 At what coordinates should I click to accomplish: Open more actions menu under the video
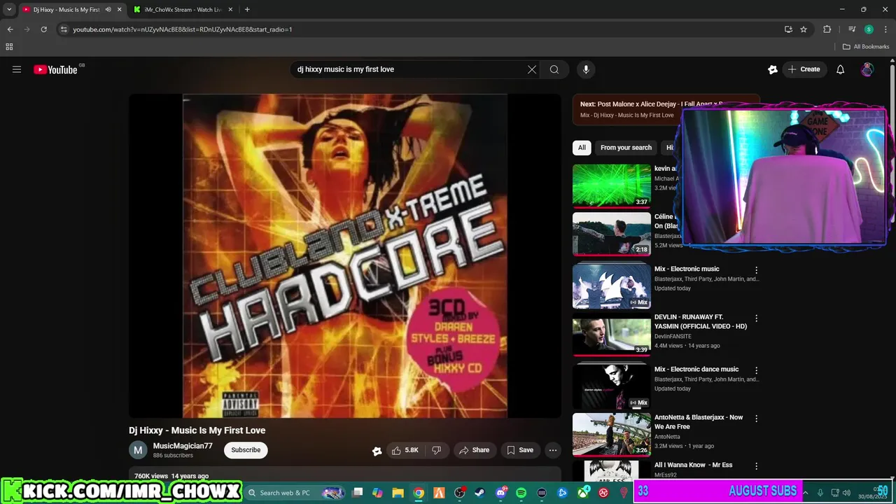(553, 450)
